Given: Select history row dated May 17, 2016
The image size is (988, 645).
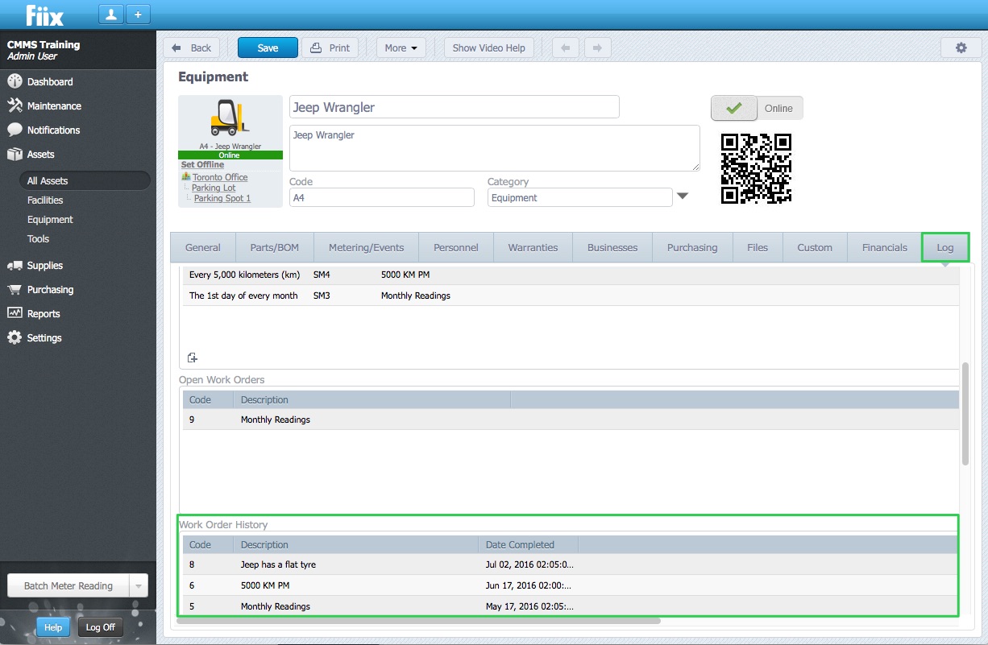Looking at the screenshot, I should [571, 606].
